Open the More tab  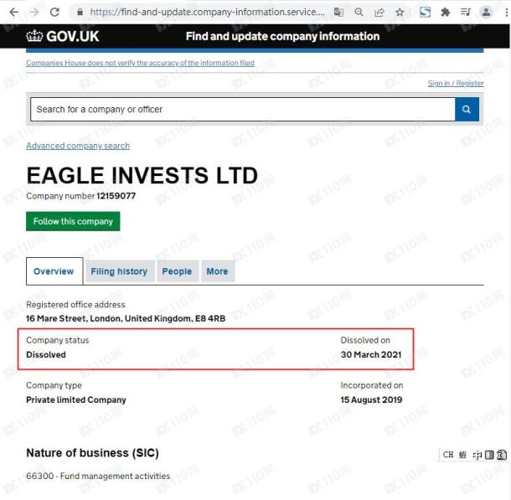click(x=217, y=271)
